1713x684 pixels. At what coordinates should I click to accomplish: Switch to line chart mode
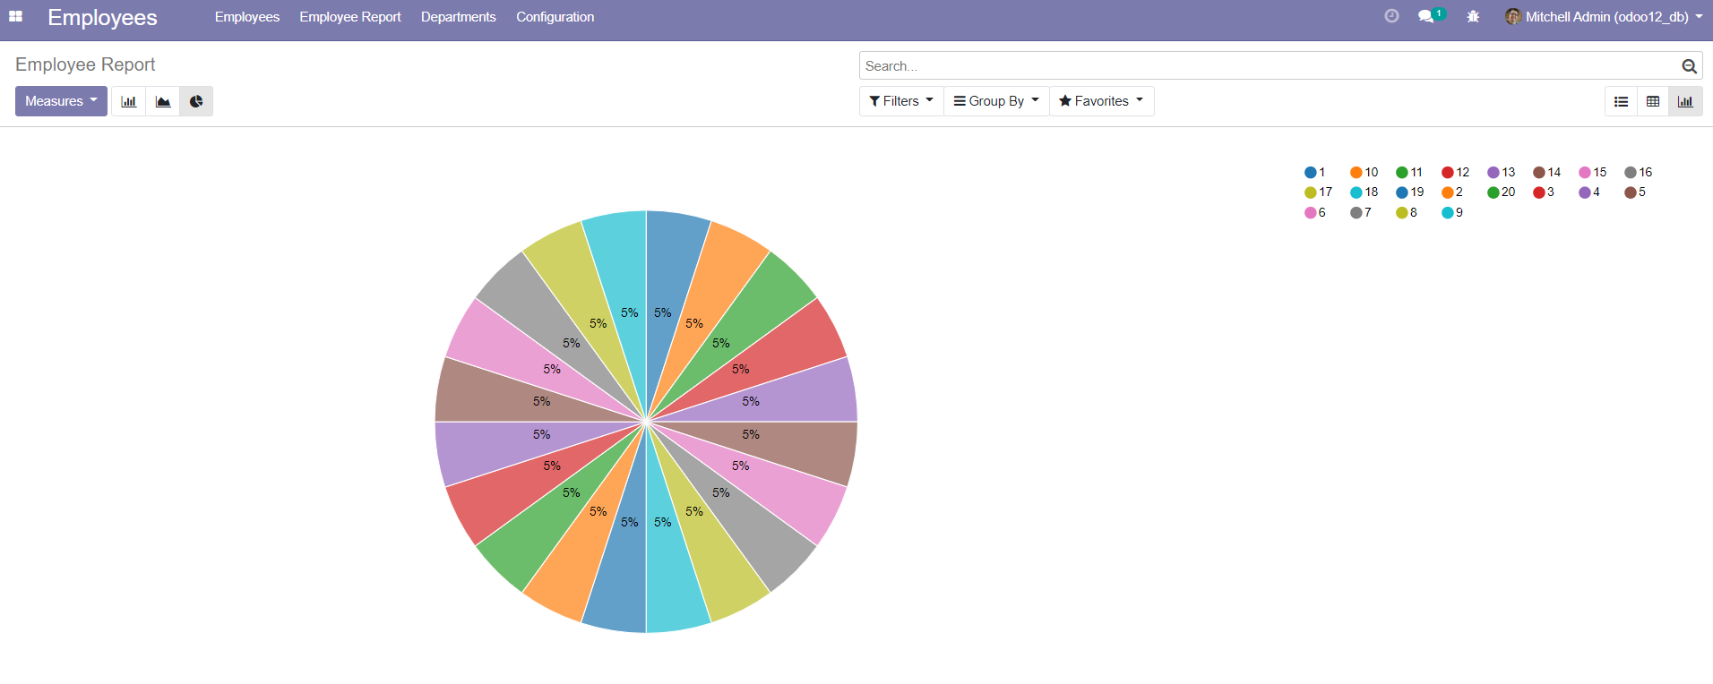[x=163, y=101]
